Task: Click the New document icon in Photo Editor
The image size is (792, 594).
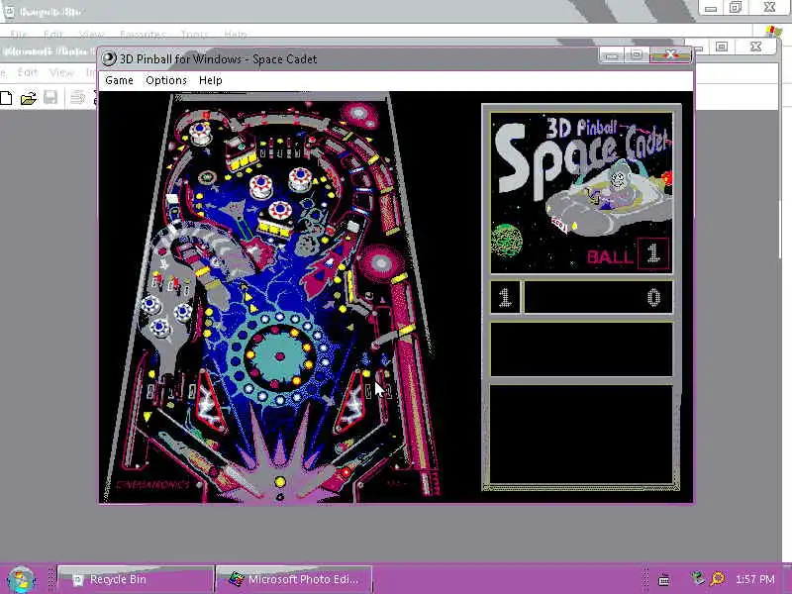Action: click(x=6, y=97)
